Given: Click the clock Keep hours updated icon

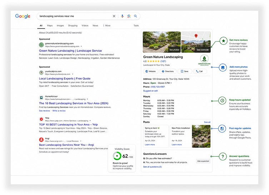Looking at the screenshot, I should click(x=222, y=101).
